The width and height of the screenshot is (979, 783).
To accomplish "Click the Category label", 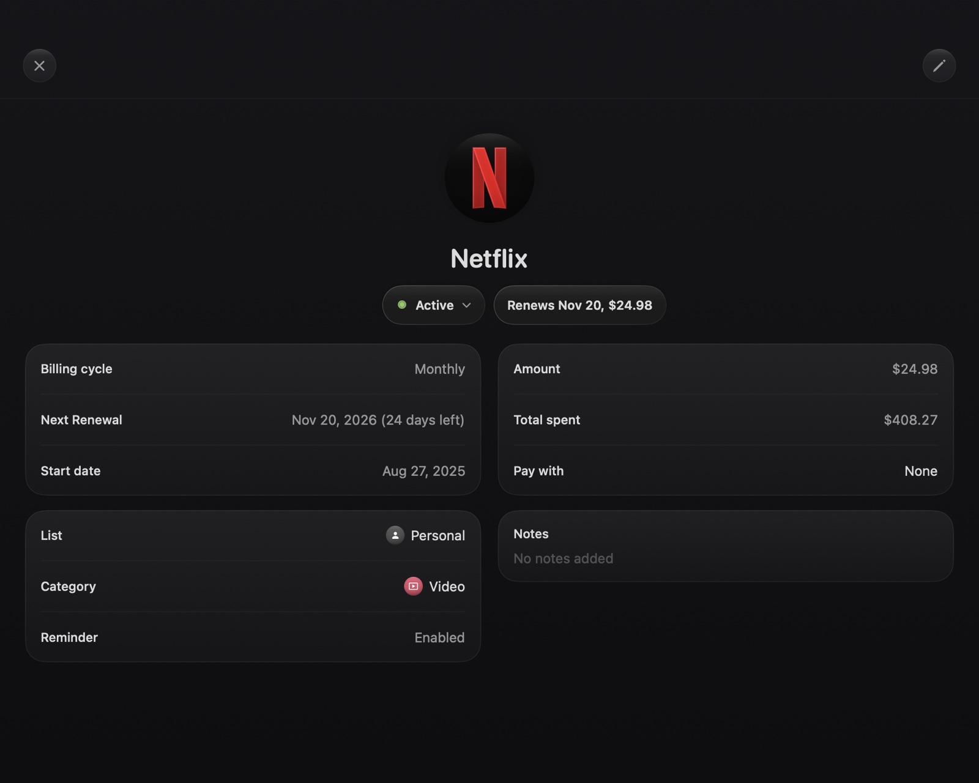I will click(68, 587).
